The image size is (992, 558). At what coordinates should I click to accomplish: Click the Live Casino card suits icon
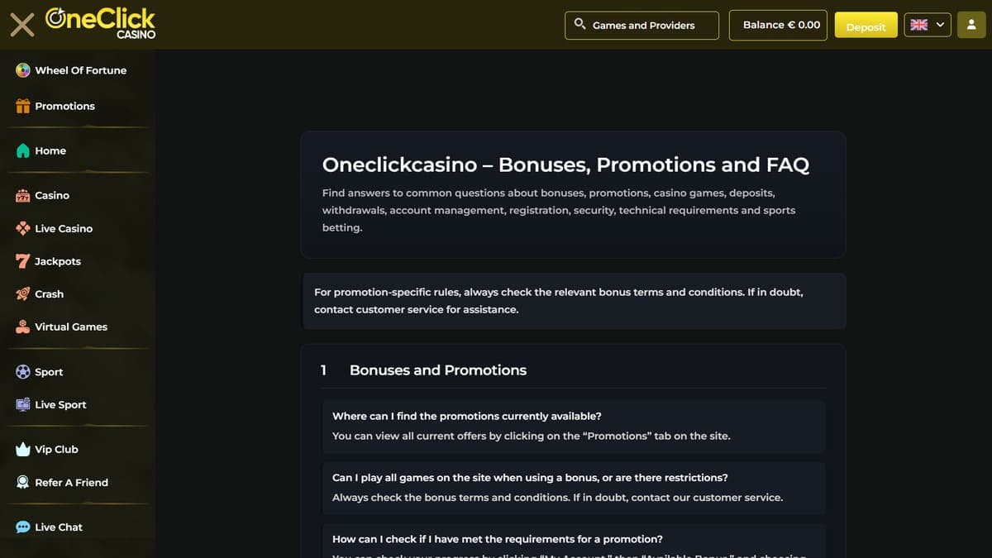point(23,228)
